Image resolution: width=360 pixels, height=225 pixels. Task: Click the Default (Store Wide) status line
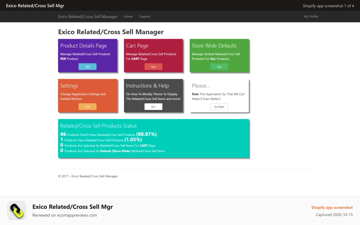(x=112, y=151)
